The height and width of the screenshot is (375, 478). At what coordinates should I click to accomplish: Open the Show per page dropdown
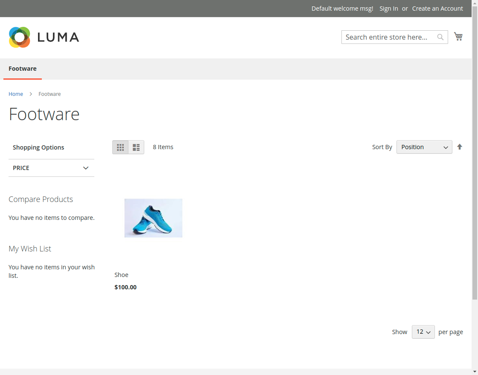click(x=423, y=332)
